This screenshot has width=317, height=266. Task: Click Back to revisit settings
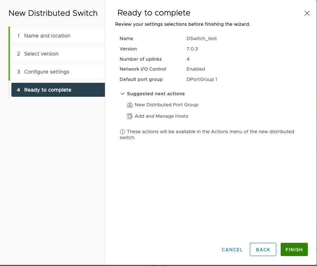tap(263, 249)
